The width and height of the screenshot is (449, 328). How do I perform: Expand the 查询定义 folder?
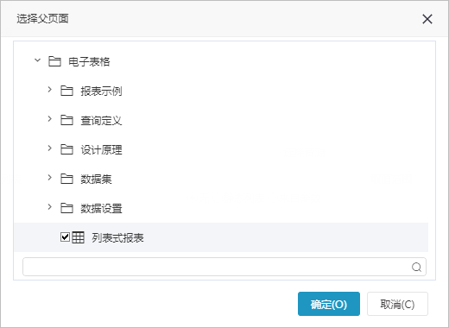pyautogui.click(x=50, y=119)
